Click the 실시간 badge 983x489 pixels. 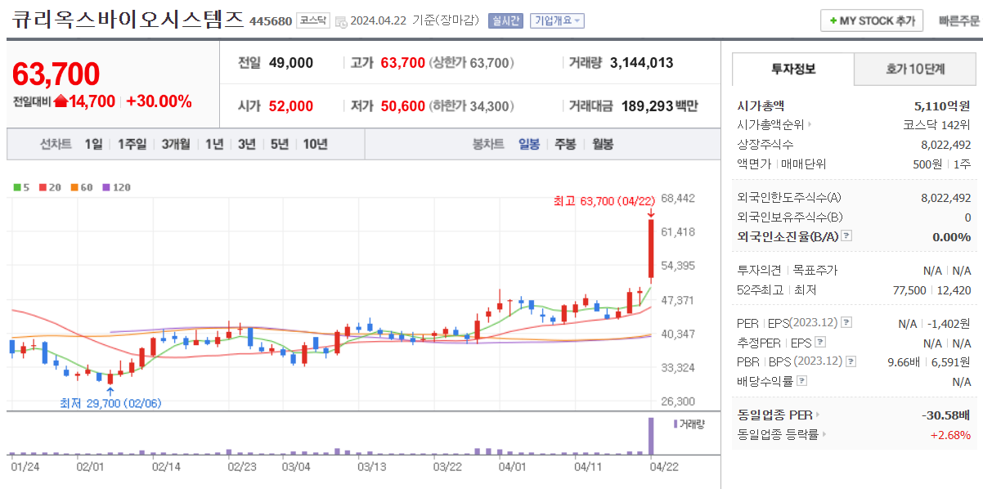point(505,20)
